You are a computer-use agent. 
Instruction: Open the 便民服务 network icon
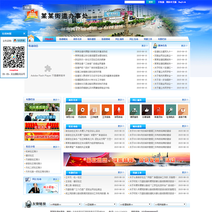click(135, 110)
